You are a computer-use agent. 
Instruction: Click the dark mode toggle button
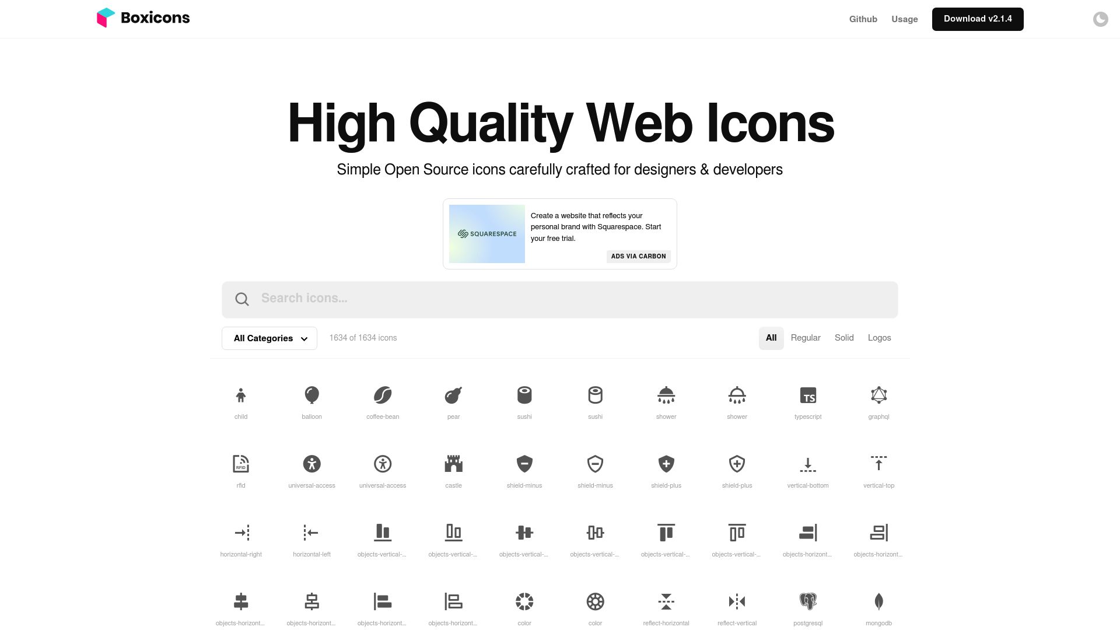pos(1100,19)
